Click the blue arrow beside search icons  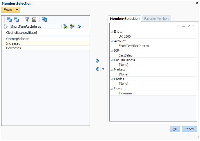point(79,27)
